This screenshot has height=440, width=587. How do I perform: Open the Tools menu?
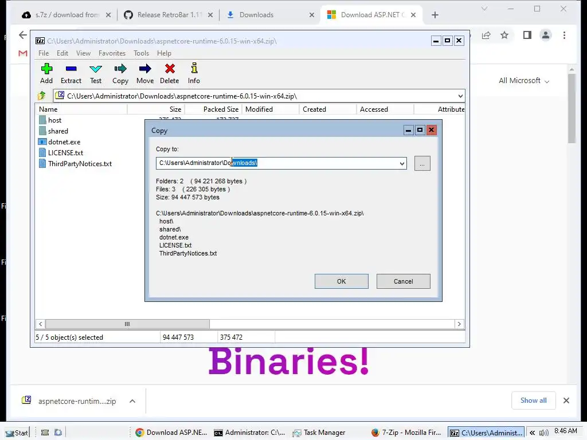tap(141, 53)
